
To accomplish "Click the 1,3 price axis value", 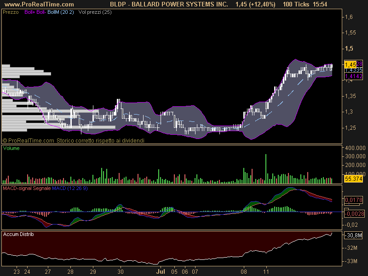I will [349, 112].
